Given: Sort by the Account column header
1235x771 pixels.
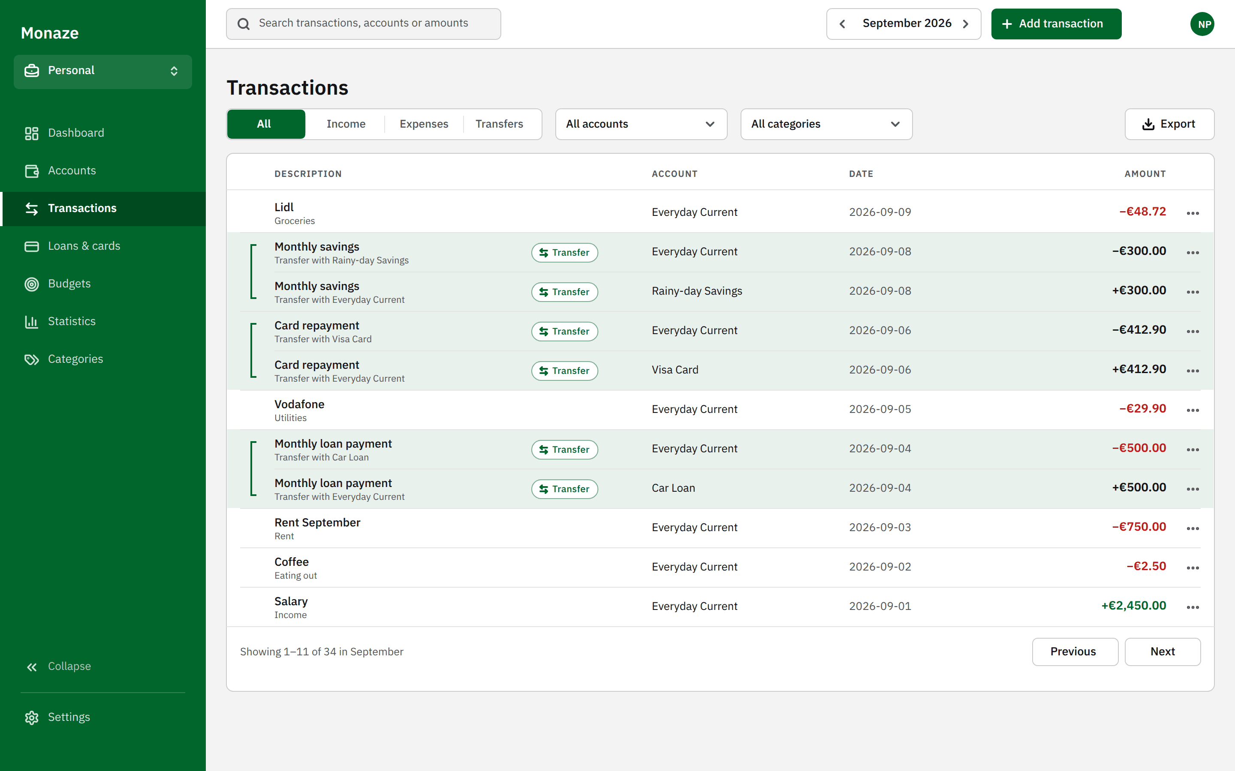Looking at the screenshot, I should (674, 174).
